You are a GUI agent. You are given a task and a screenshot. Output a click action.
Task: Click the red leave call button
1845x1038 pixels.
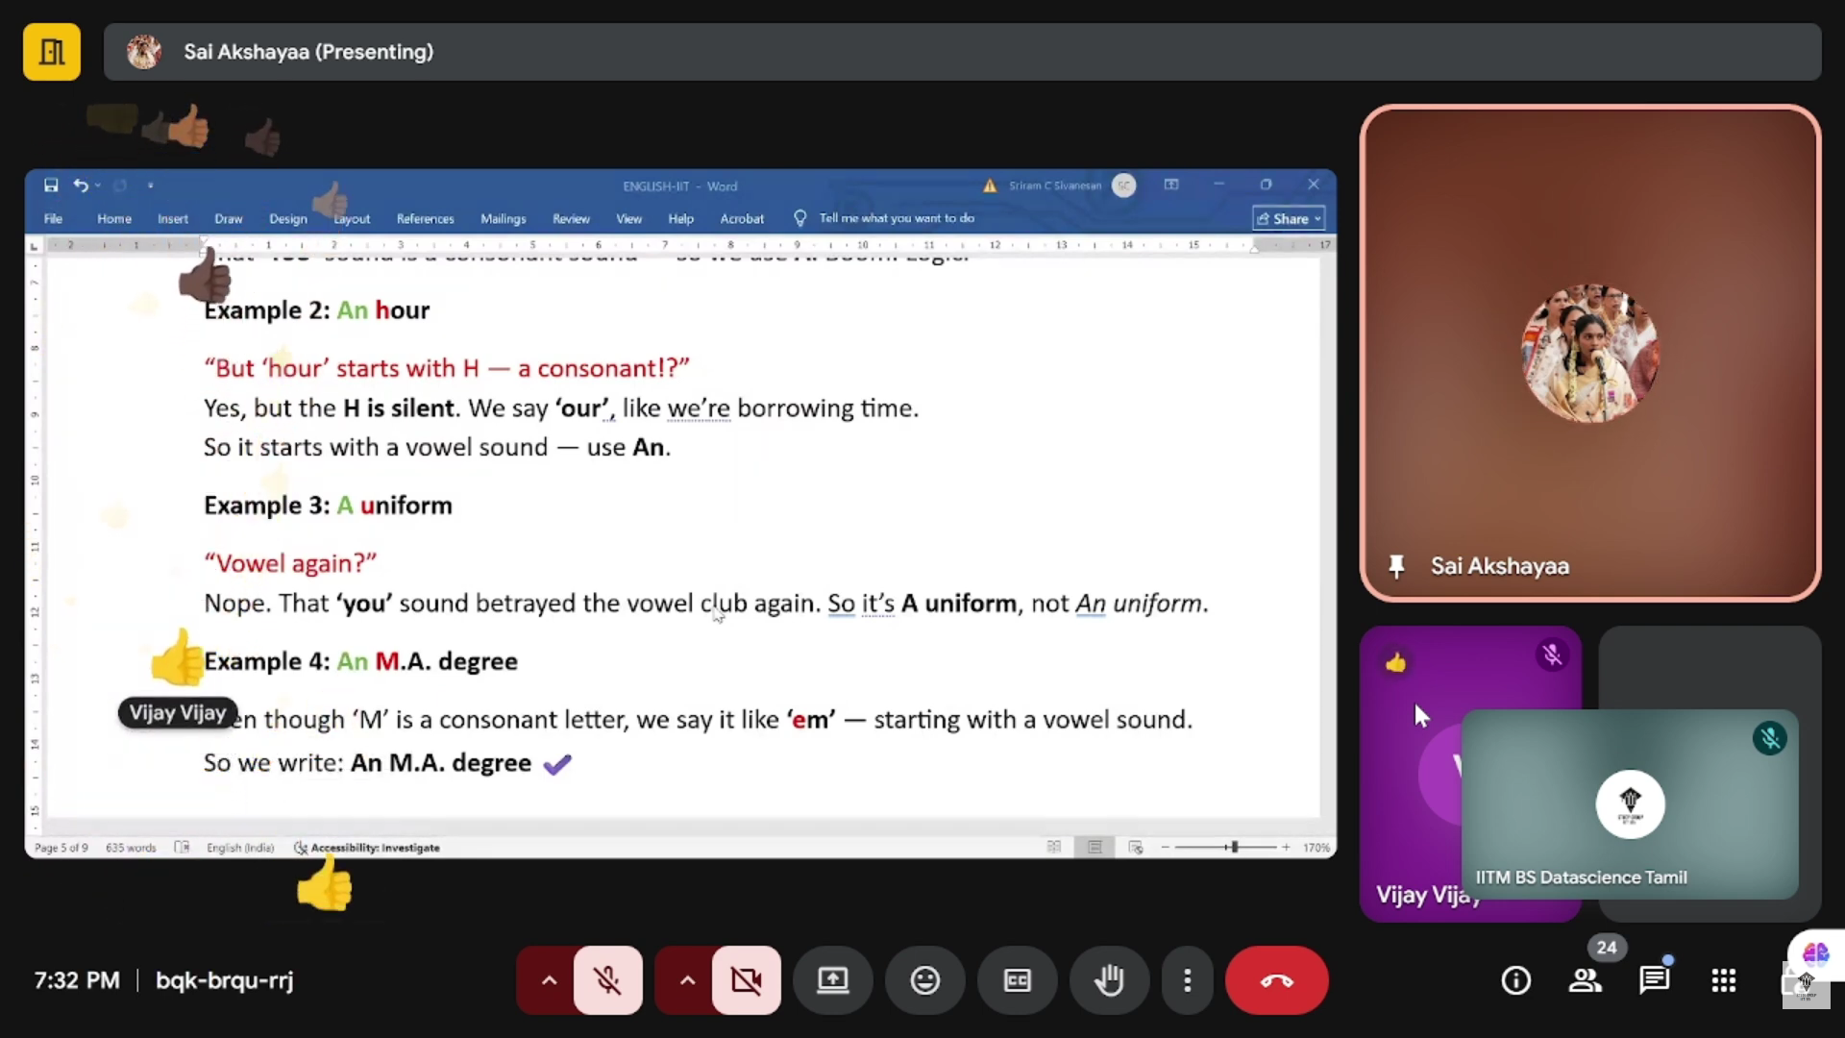1276,980
